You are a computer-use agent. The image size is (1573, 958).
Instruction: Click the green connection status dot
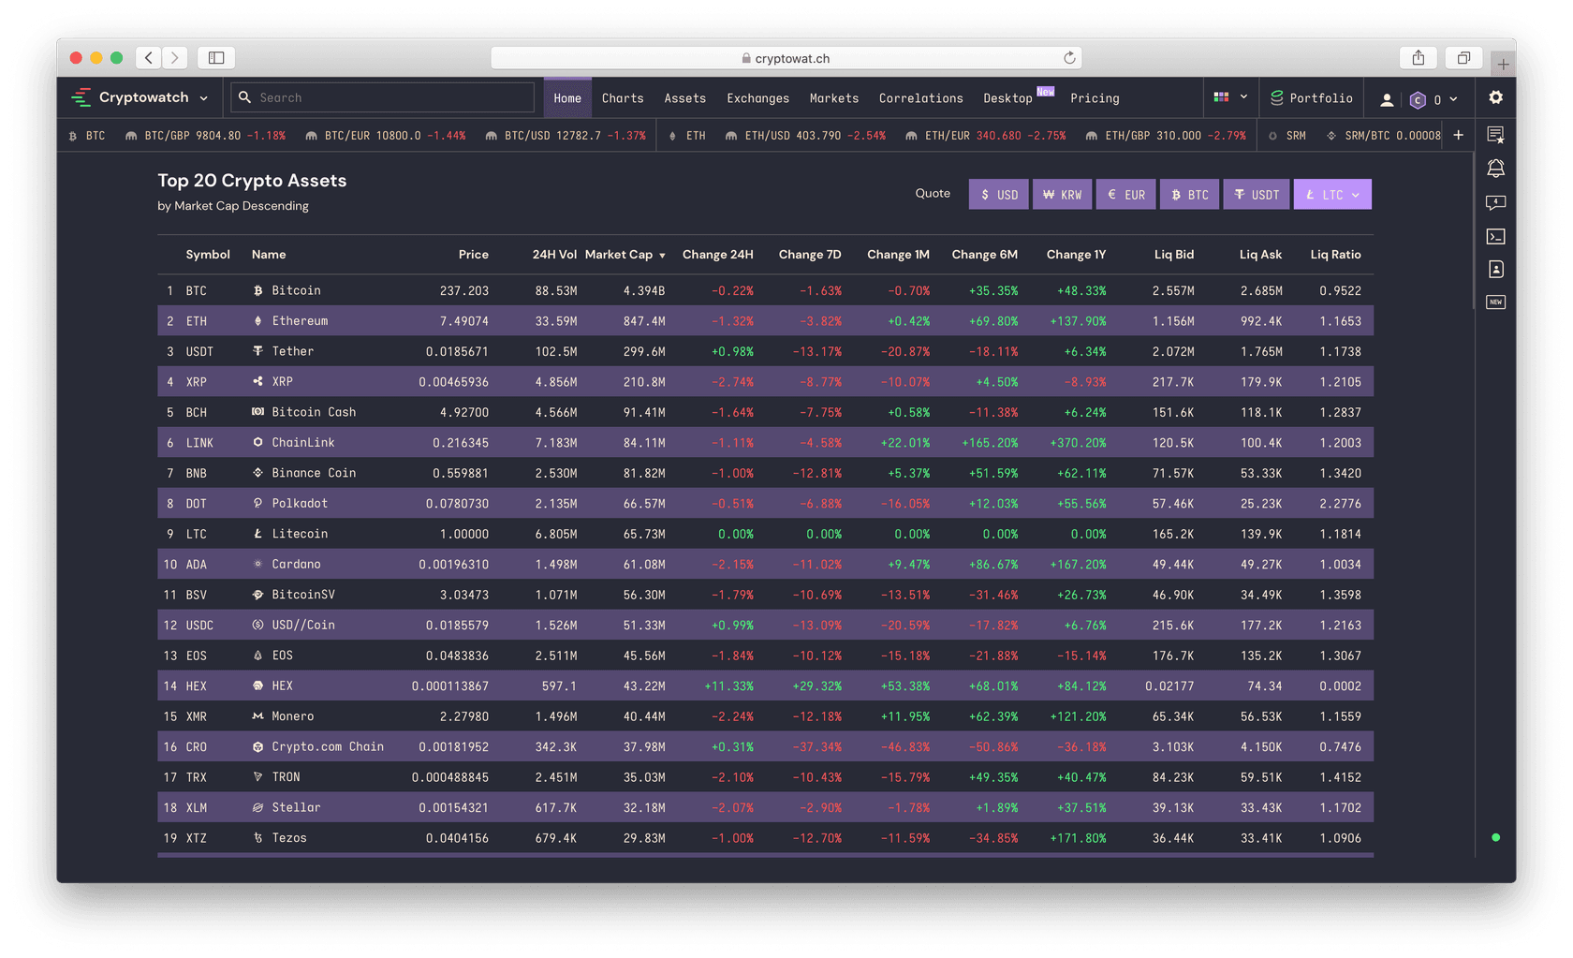(x=1495, y=837)
